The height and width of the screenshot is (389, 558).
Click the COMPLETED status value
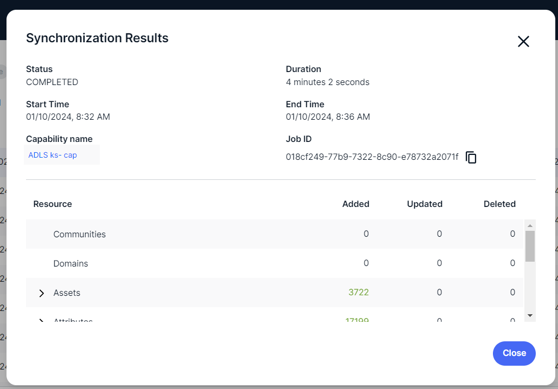(x=52, y=82)
